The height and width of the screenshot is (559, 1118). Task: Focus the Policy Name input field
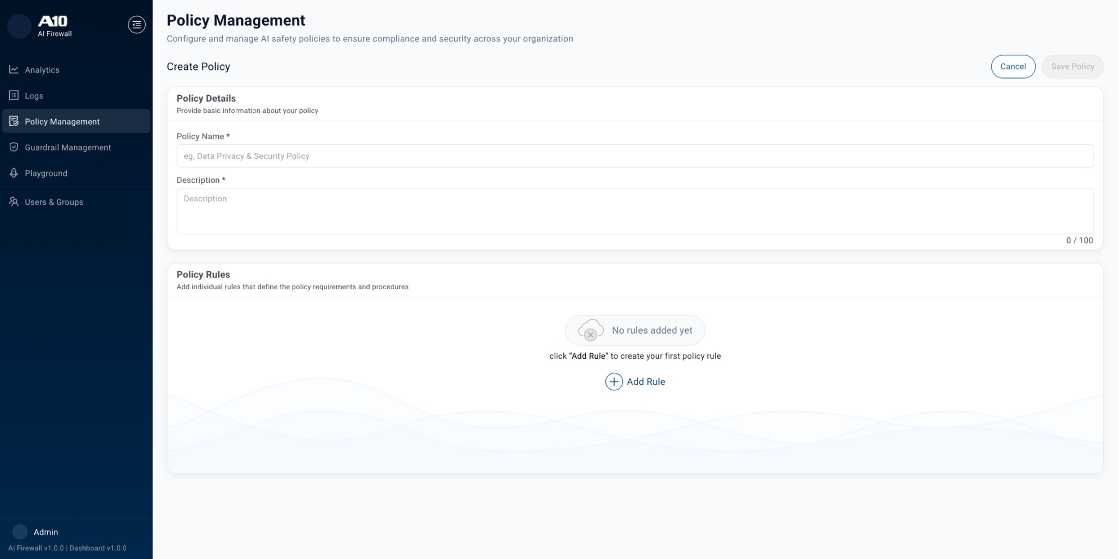pyautogui.click(x=634, y=156)
